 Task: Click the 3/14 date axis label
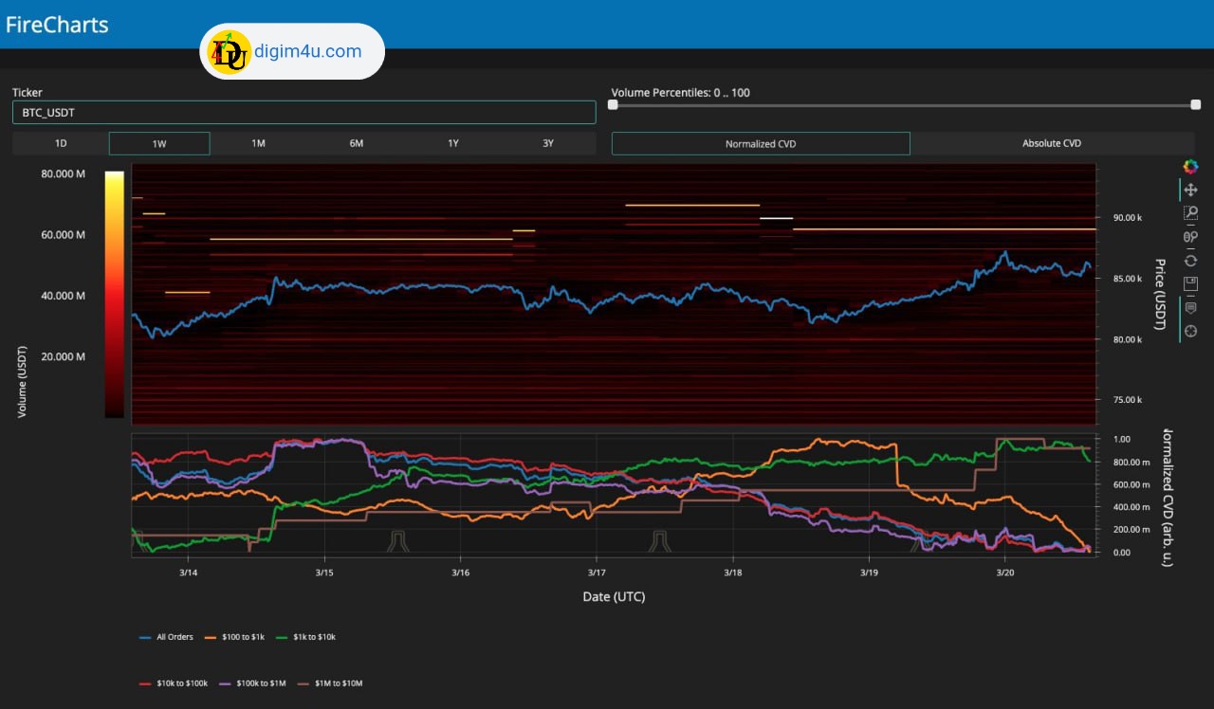tap(188, 573)
